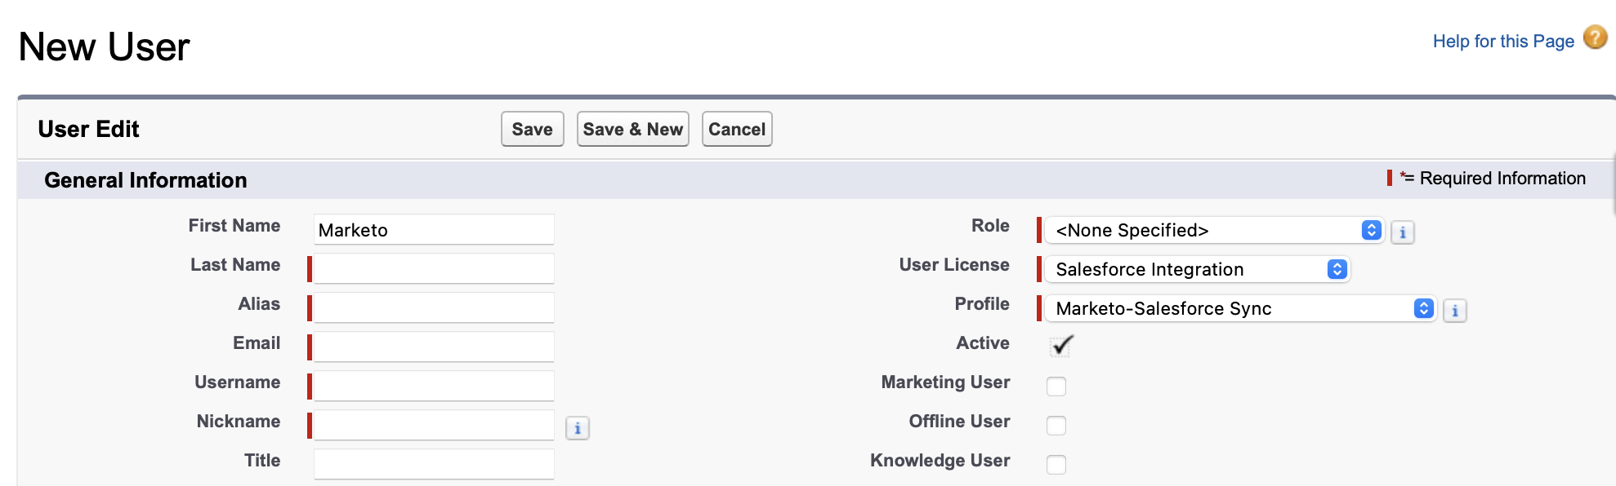Viewport: 1616px width, 486px height.
Task: Click the orange help question mark icon
Action: coord(1595,38)
